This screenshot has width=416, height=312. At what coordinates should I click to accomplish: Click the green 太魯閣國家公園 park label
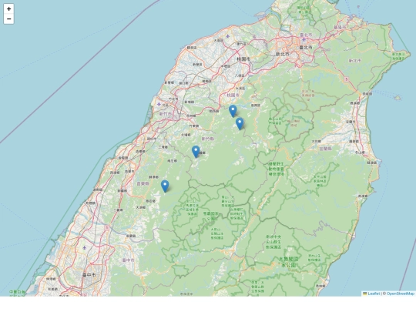[288, 262]
